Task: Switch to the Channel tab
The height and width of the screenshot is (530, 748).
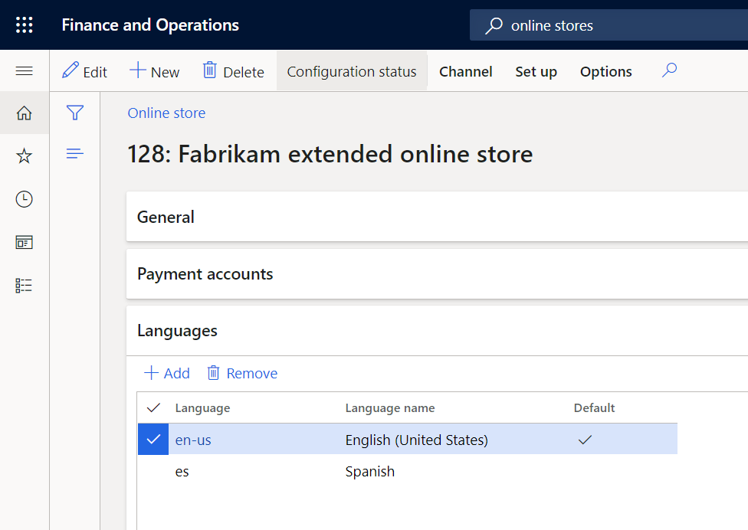Action: 465,71
